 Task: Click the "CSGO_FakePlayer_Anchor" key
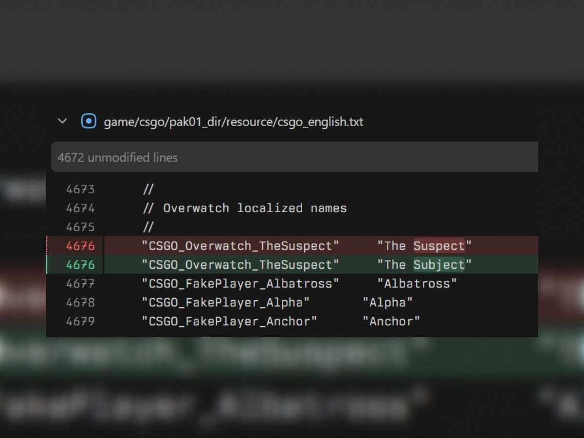[229, 322]
